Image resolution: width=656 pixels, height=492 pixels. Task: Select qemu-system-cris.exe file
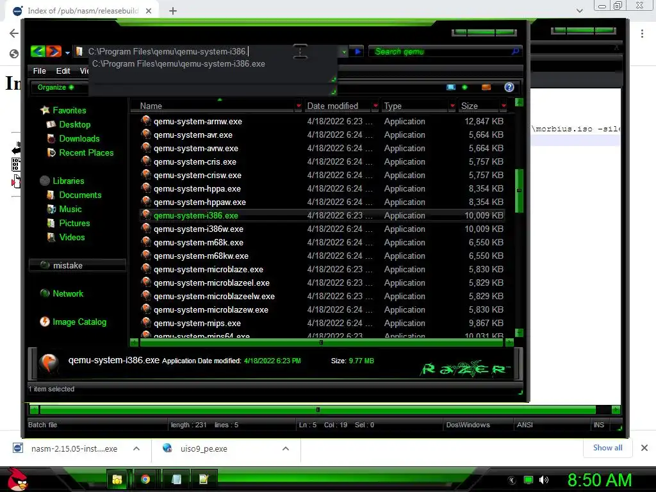click(x=195, y=161)
